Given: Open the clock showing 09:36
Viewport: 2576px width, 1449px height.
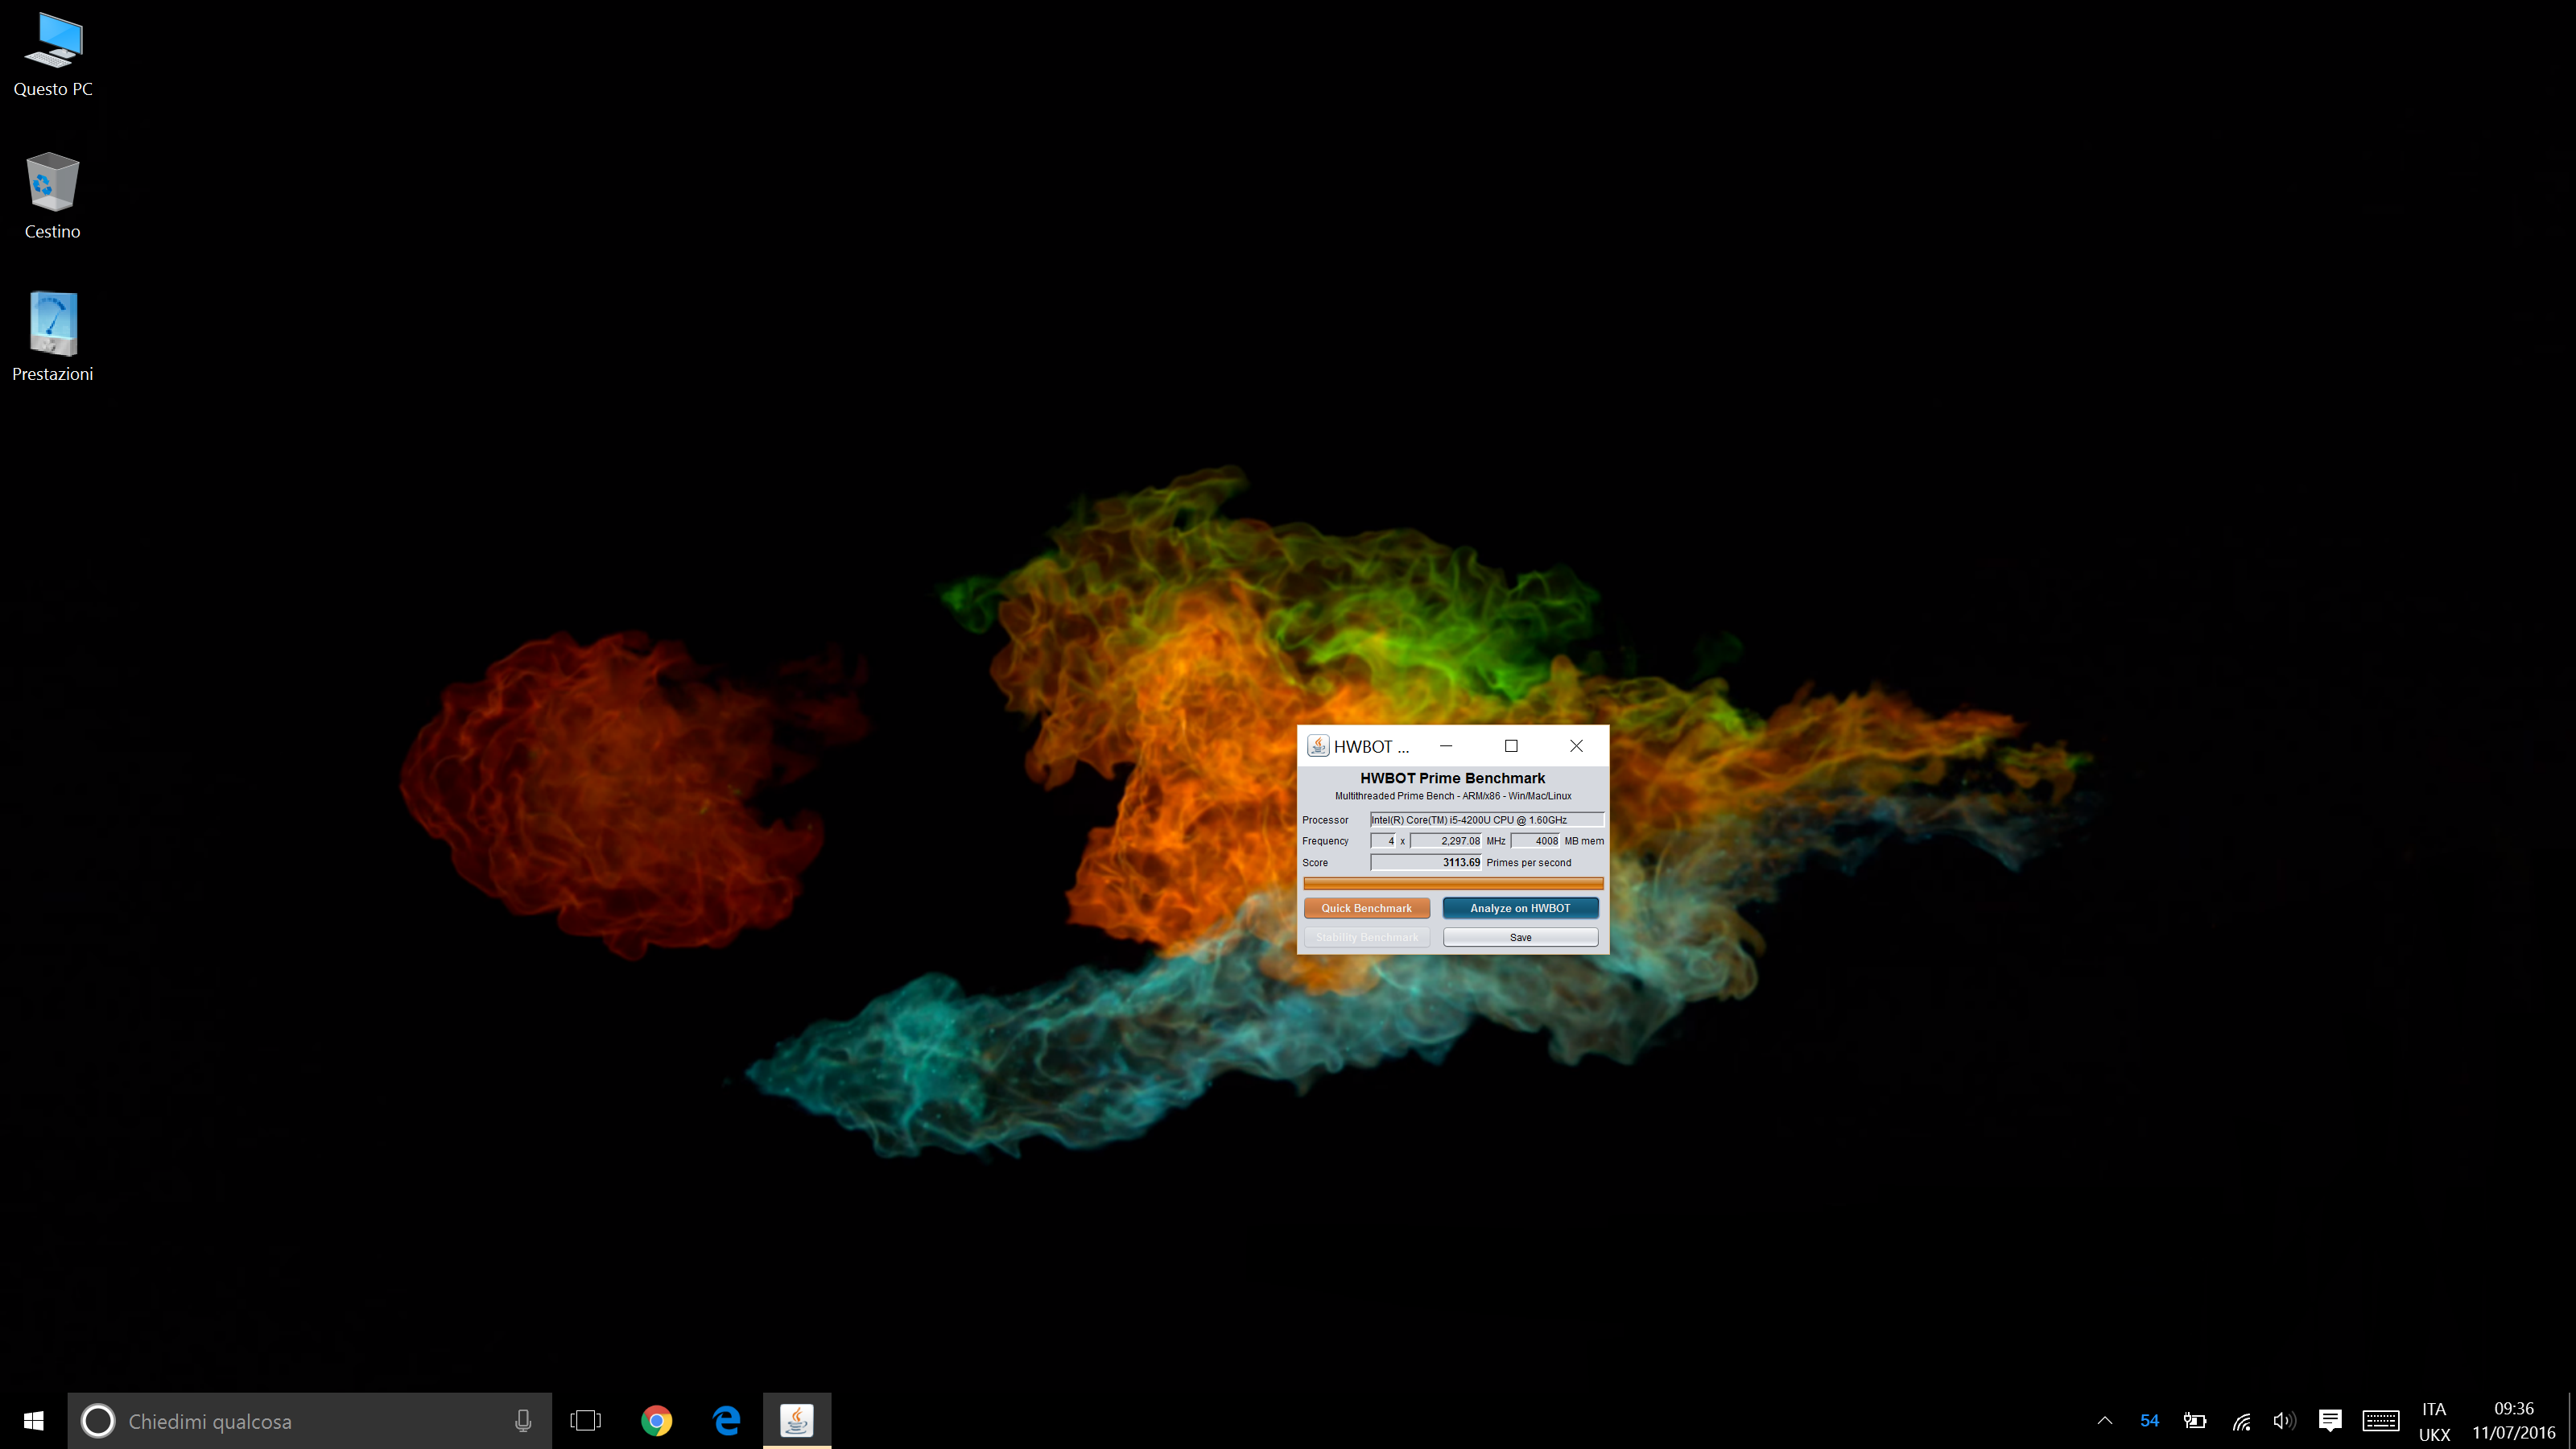Looking at the screenshot, I should pos(2514,1421).
